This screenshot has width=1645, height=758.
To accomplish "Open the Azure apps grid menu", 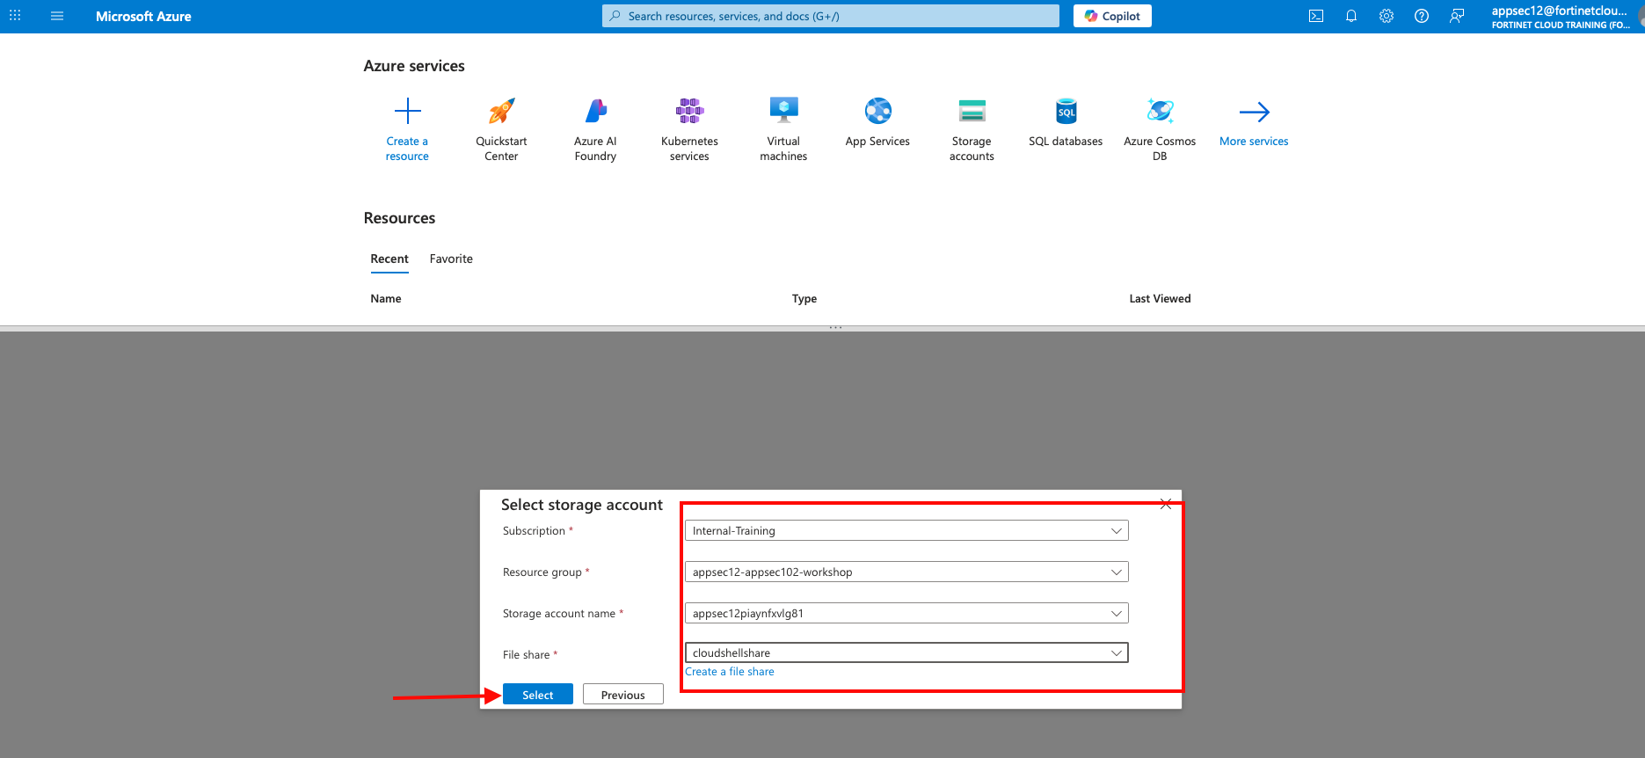I will [15, 16].
